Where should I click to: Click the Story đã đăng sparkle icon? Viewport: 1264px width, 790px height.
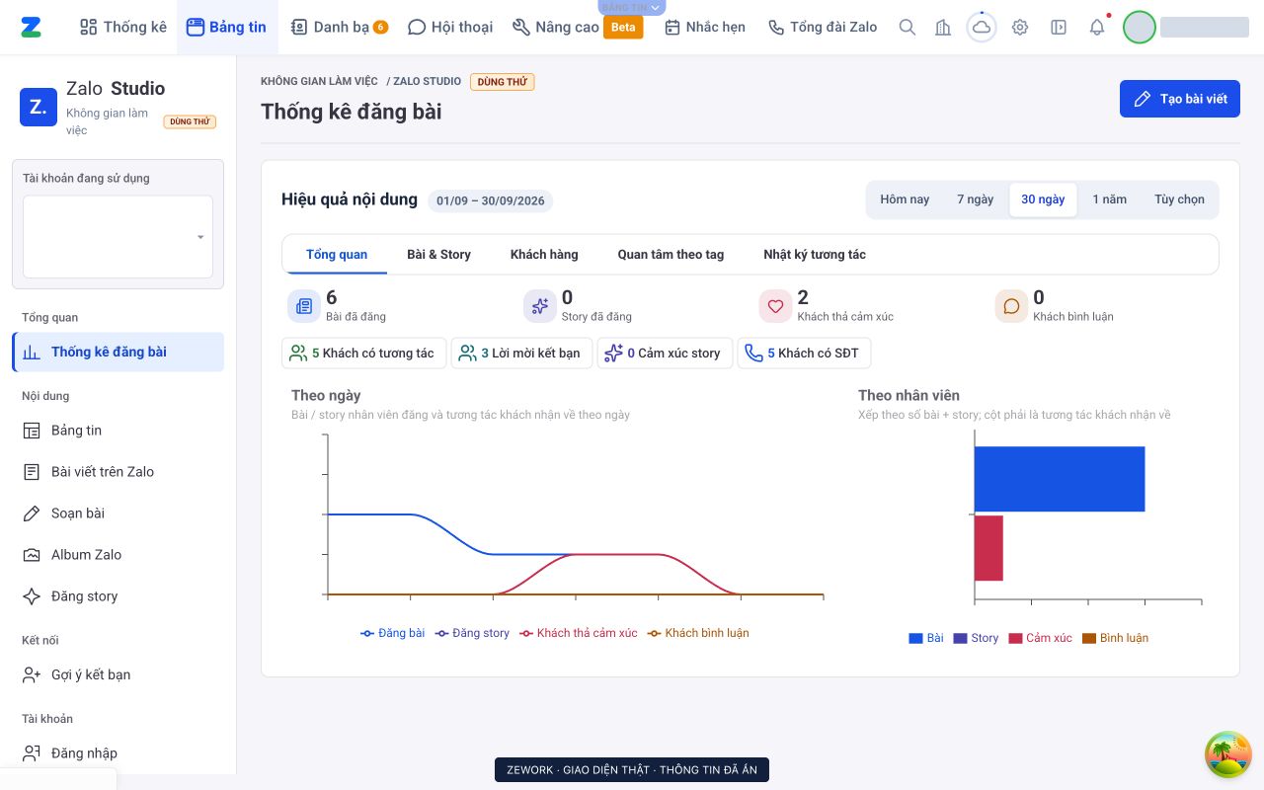click(540, 306)
